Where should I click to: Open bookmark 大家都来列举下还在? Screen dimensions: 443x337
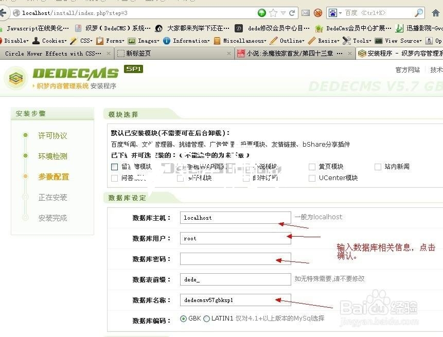[192, 28]
